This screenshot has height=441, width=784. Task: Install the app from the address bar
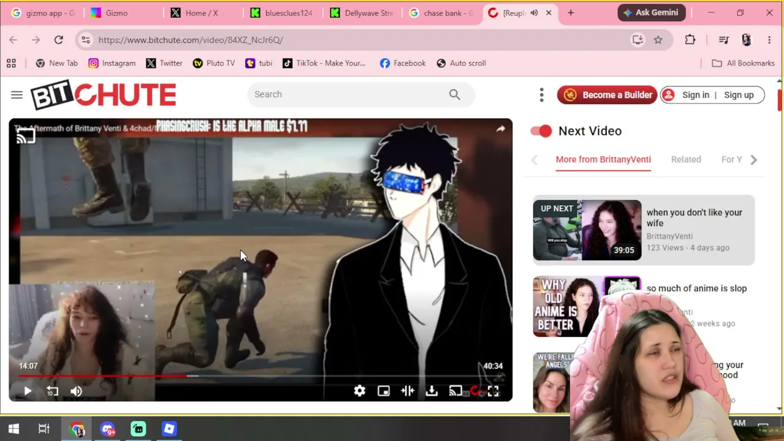pyautogui.click(x=638, y=40)
